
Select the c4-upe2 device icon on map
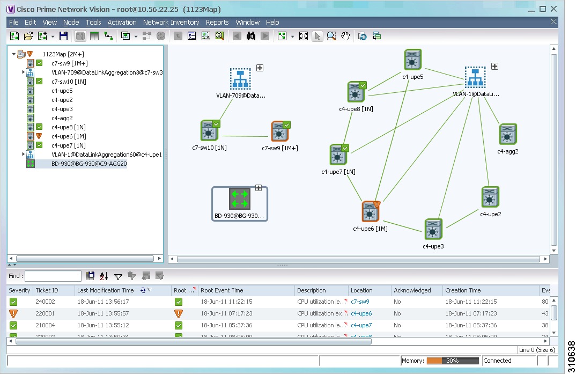click(490, 197)
